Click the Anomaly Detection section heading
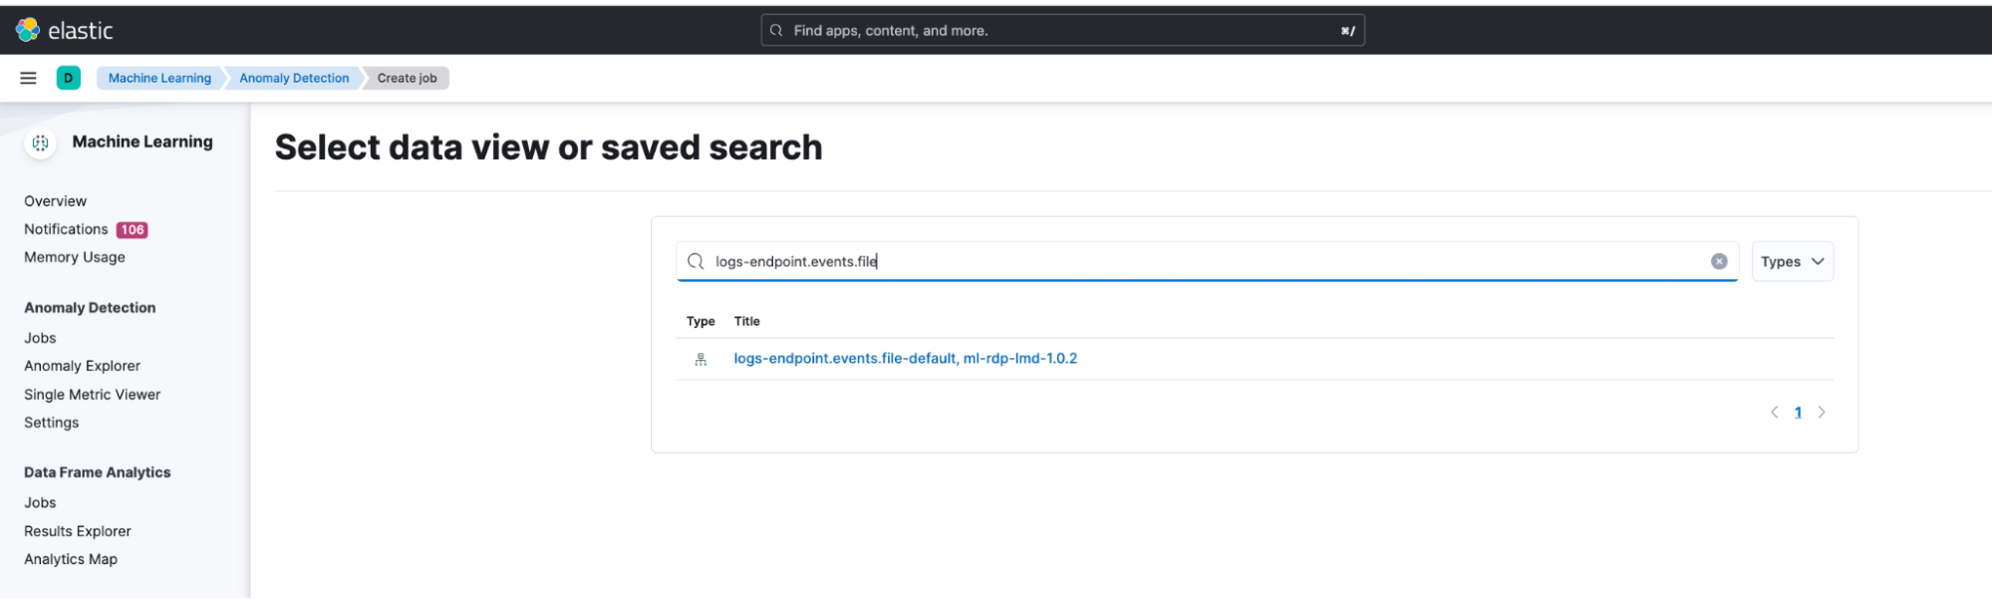The width and height of the screenshot is (1992, 599). (90, 308)
